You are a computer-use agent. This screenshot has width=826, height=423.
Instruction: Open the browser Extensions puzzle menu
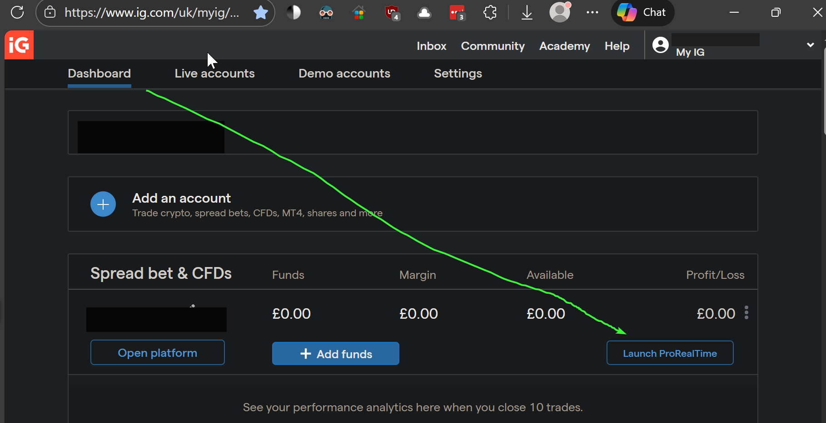click(490, 12)
